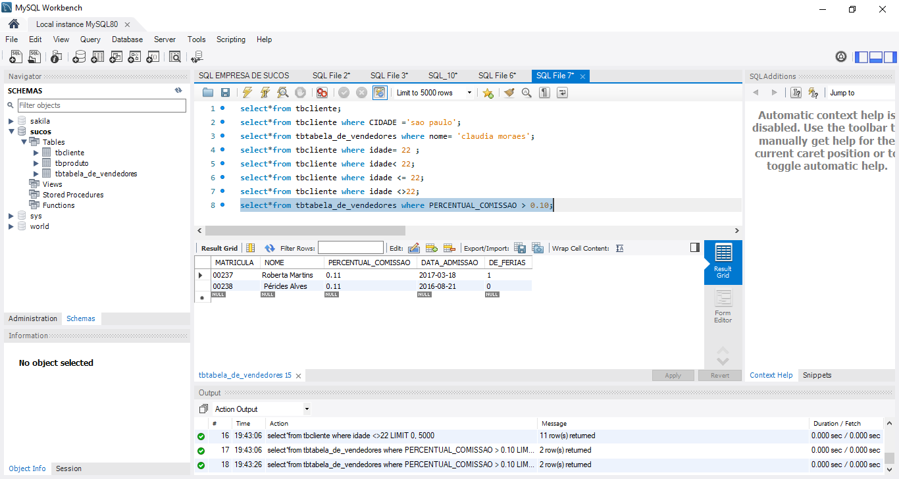Delete selected rows icon in result toolbar
This screenshot has height=479, width=899.
(449, 248)
